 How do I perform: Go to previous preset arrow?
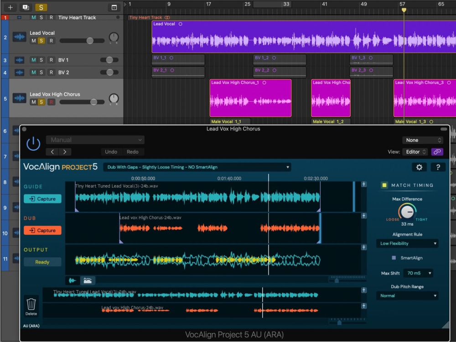click(x=52, y=152)
